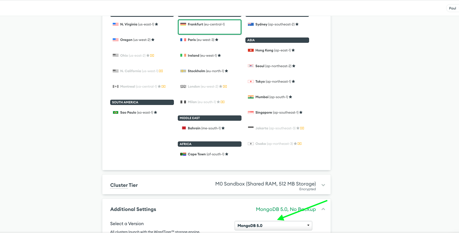The height and width of the screenshot is (233, 459).
Task: Click the star icon beside Singapore region
Action: pyautogui.click(x=301, y=113)
